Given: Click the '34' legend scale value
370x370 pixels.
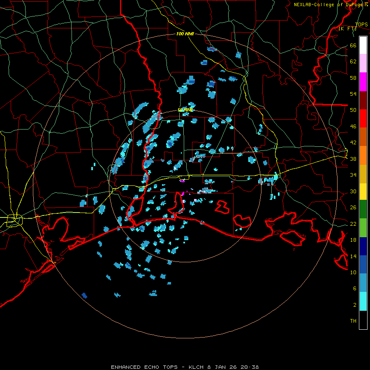Looking at the screenshot, I should click(x=353, y=175).
